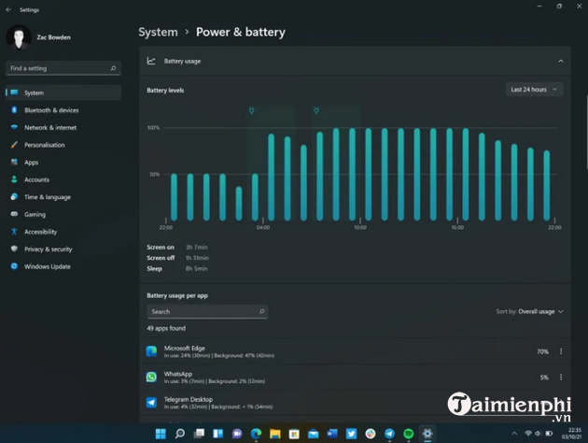
Task: Click 49 apps found text
Action: [x=166, y=328]
